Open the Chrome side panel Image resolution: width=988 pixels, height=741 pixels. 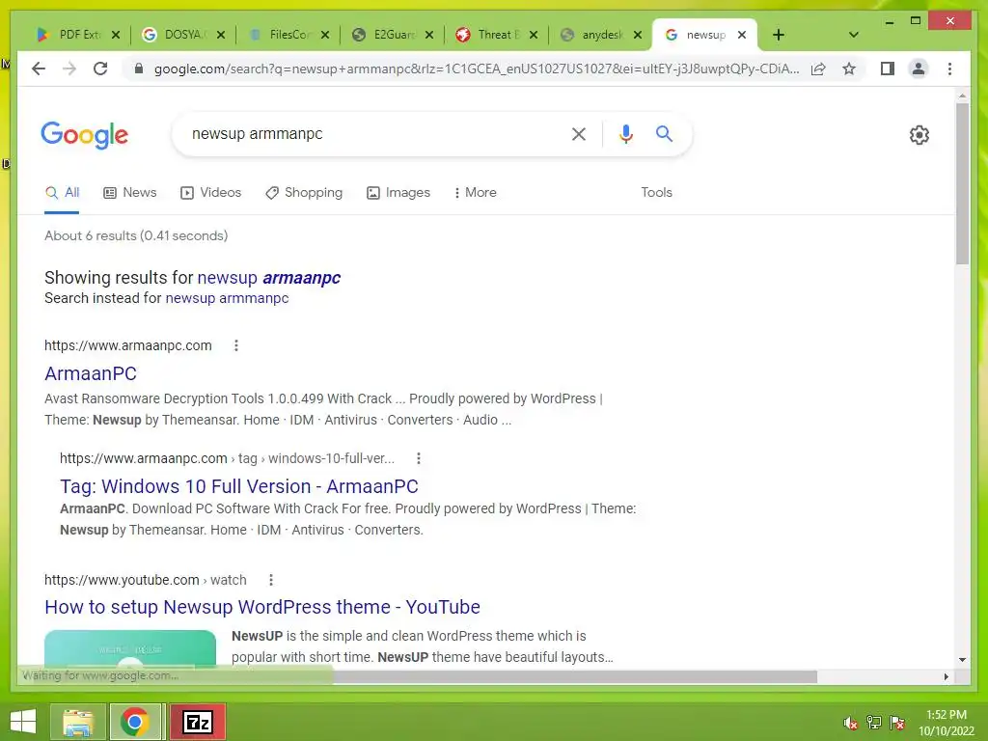[888, 69]
